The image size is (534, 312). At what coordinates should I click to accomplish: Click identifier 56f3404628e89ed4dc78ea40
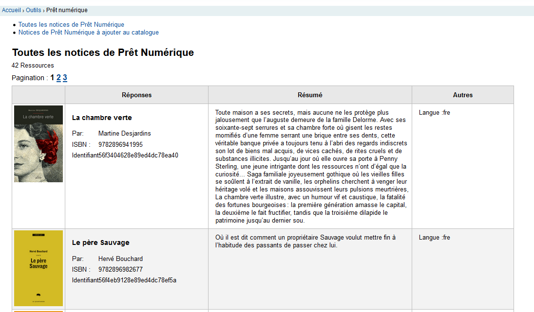pos(138,156)
